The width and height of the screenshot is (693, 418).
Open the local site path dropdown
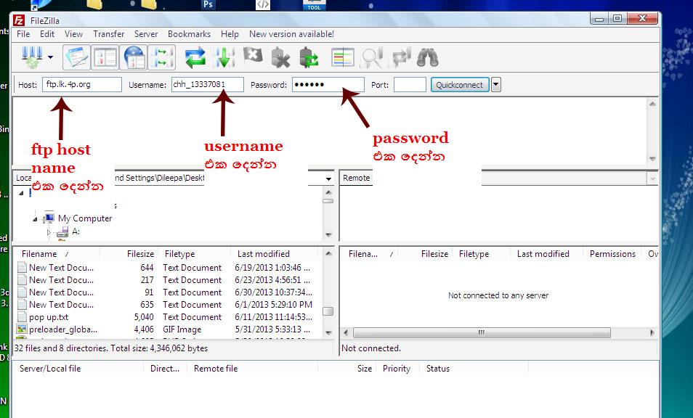point(328,179)
